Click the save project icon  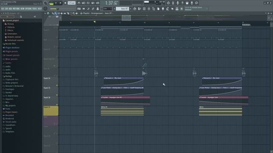pos(187,3)
